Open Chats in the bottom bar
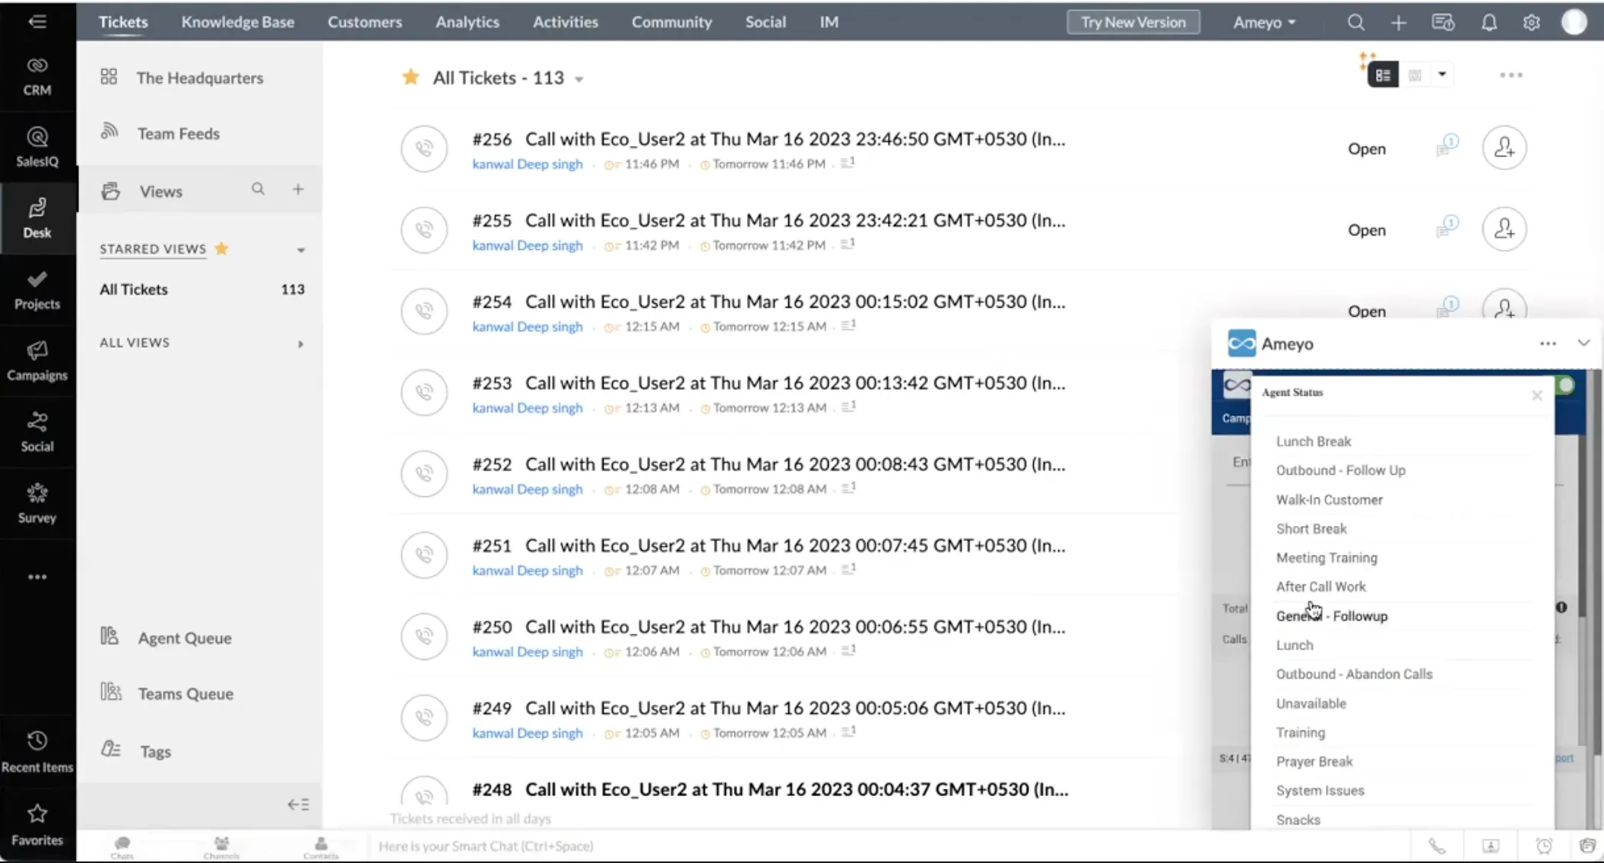This screenshot has width=1604, height=863. (x=122, y=847)
